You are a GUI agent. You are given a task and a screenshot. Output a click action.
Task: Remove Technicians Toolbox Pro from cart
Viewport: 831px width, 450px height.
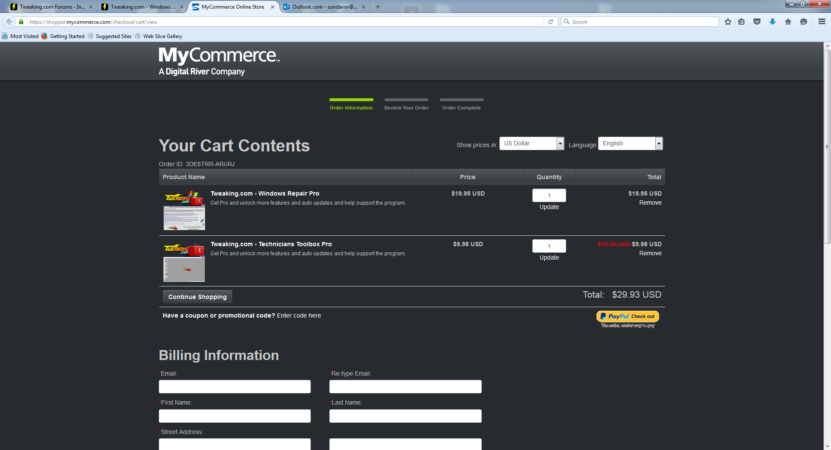650,254
